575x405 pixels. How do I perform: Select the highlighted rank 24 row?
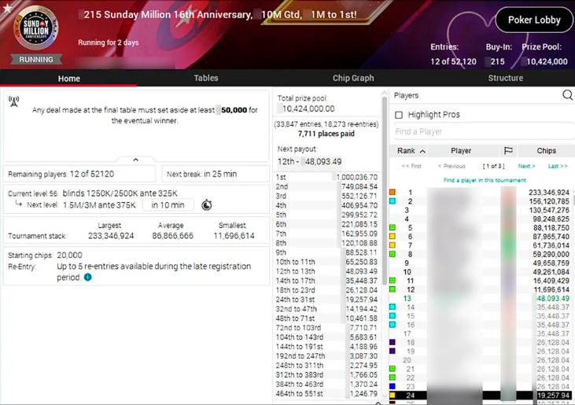tap(480, 396)
